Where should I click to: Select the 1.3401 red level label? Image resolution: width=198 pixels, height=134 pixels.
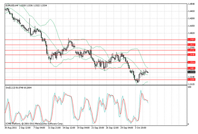click(191, 68)
